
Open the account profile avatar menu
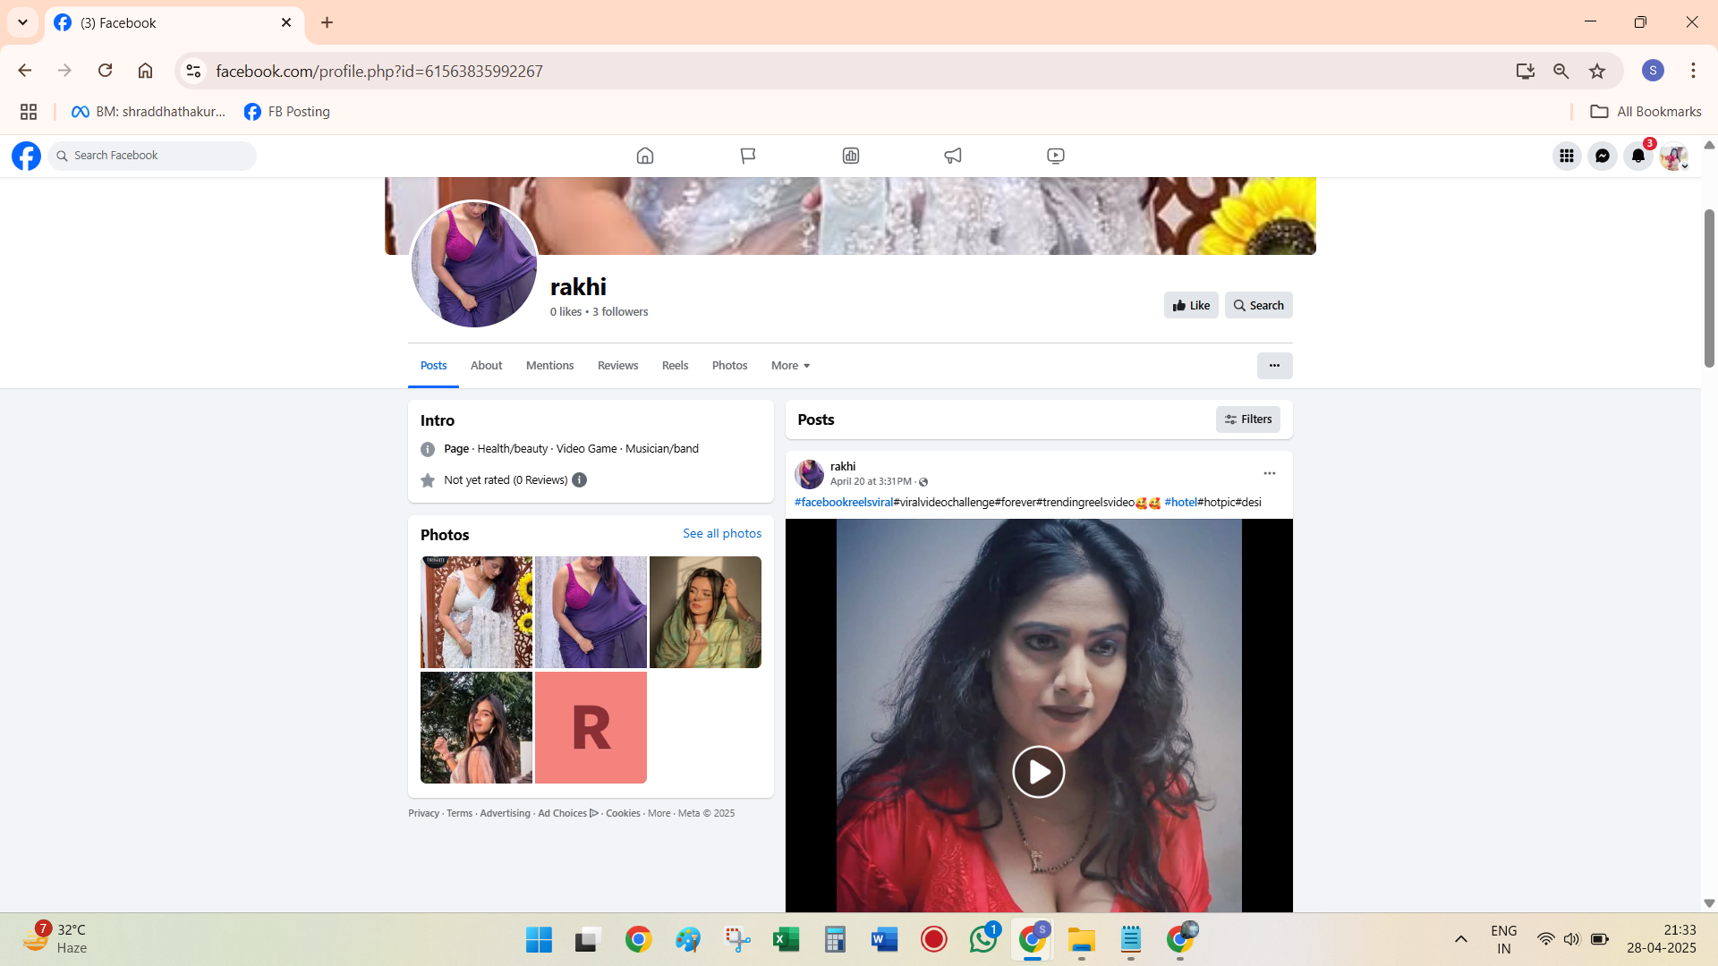point(1674,157)
